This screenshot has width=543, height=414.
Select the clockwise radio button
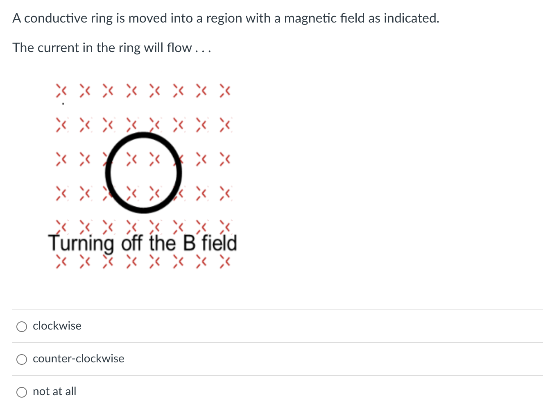(x=22, y=326)
